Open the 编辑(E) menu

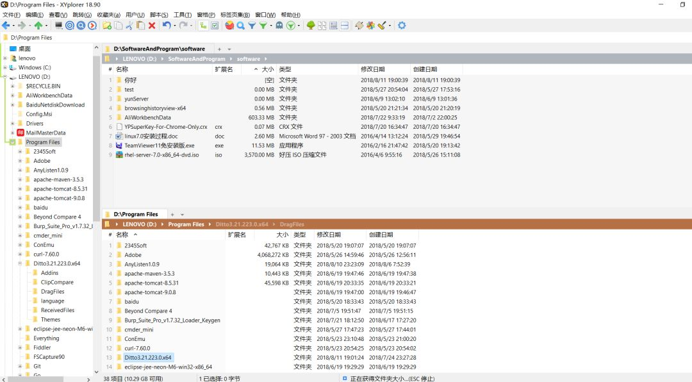tap(35, 15)
